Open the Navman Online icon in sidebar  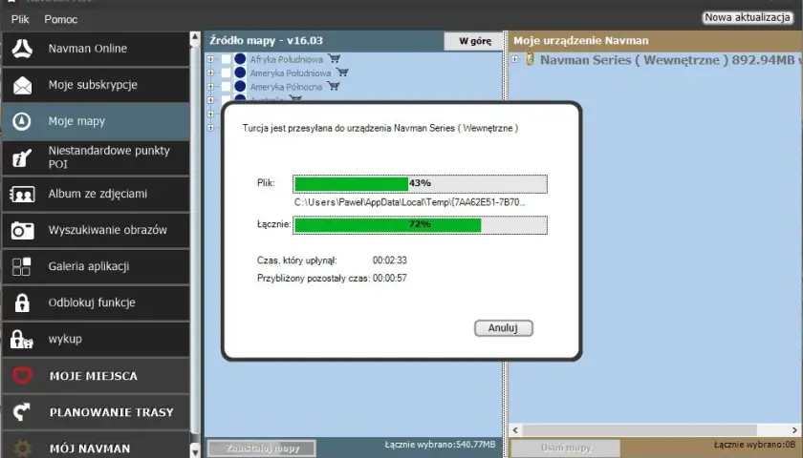(22, 49)
